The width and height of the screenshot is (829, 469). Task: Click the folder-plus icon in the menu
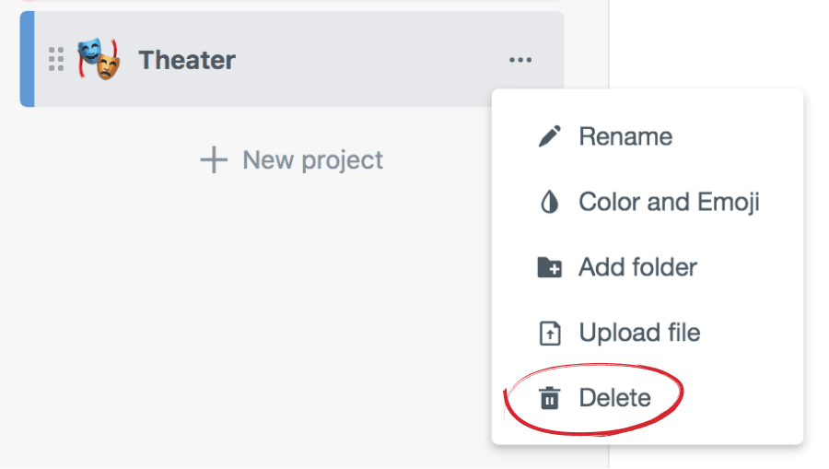click(549, 268)
